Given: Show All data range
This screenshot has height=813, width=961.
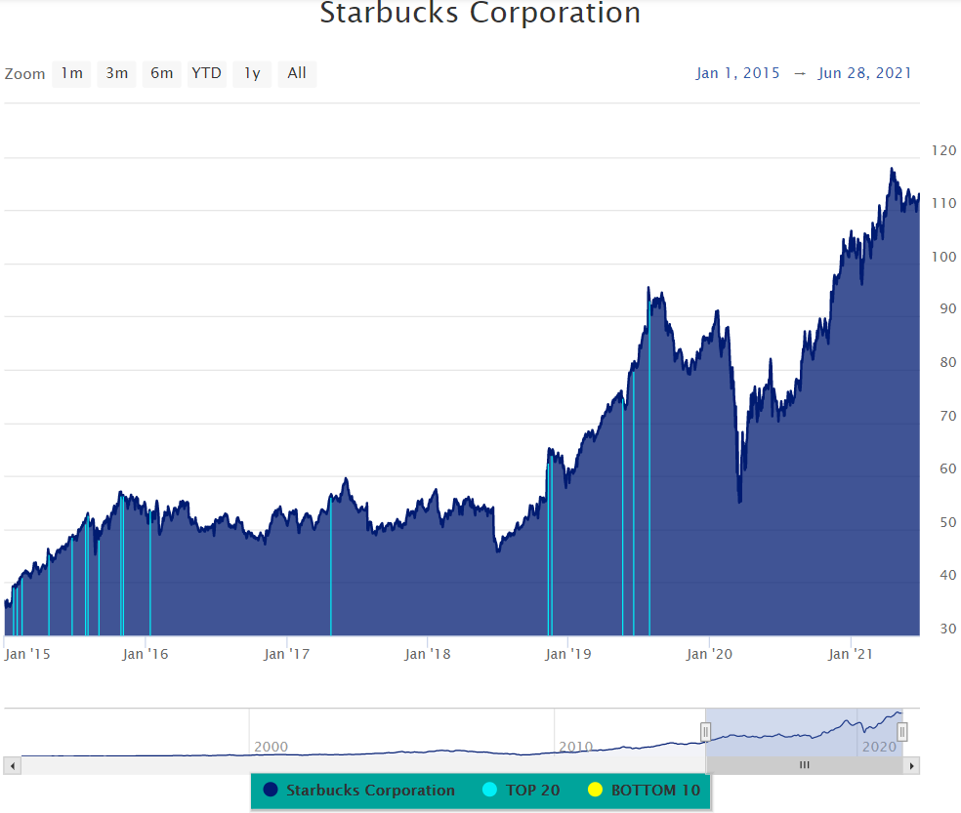Looking at the screenshot, I should [x=297, y=73].
